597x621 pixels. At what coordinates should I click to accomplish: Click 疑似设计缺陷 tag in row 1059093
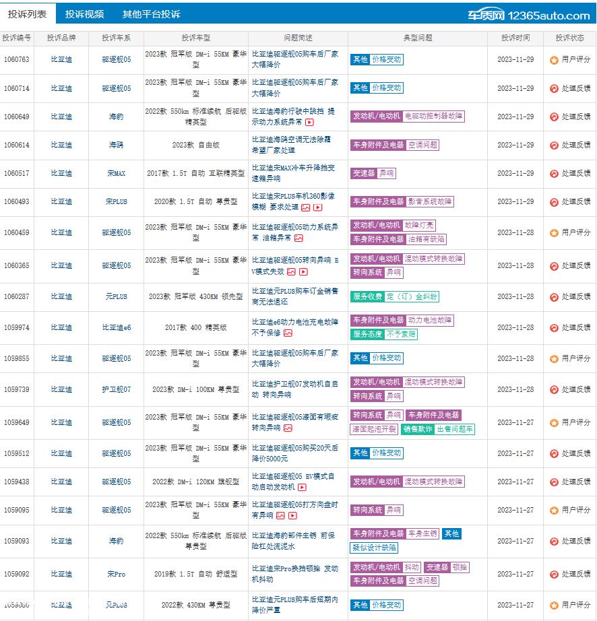(x=374, y=548)
